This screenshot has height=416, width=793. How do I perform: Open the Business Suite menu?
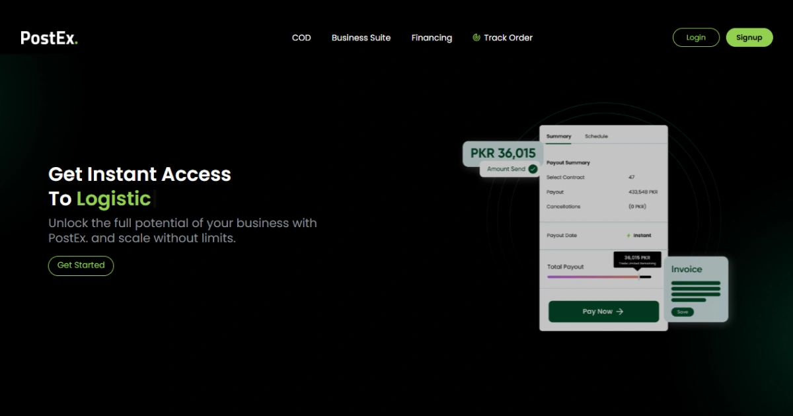click(361, 38)
